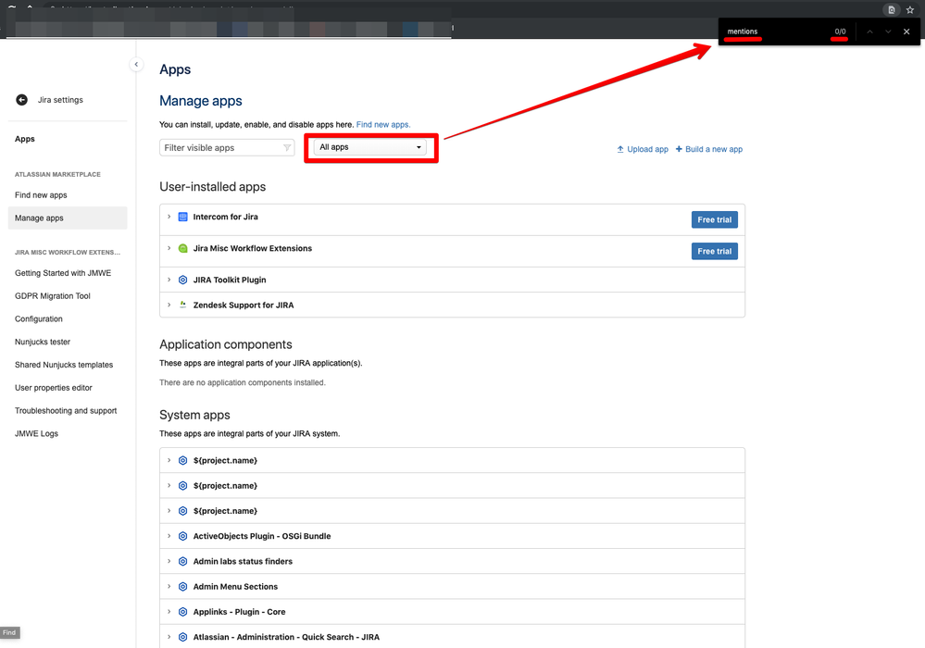Open Getting Started with JMWE
This screenshot has height=648, width=925.
coord(63,273)
